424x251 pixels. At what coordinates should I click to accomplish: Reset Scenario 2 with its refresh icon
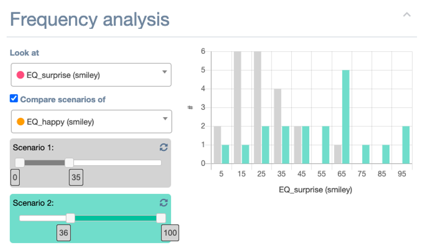[164, 203]
